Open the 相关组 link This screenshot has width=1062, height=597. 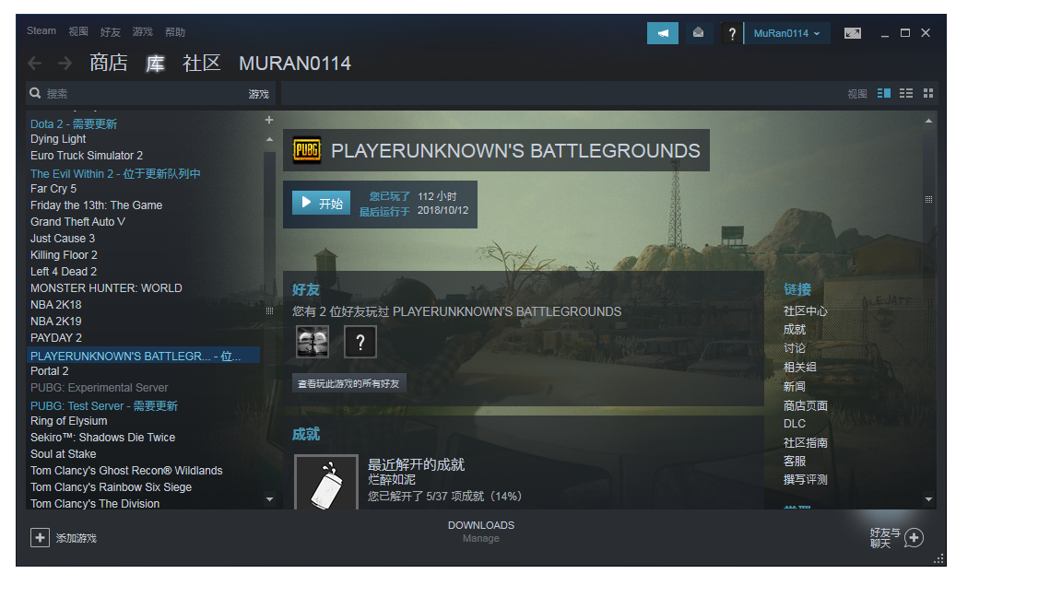click(800, 367)
